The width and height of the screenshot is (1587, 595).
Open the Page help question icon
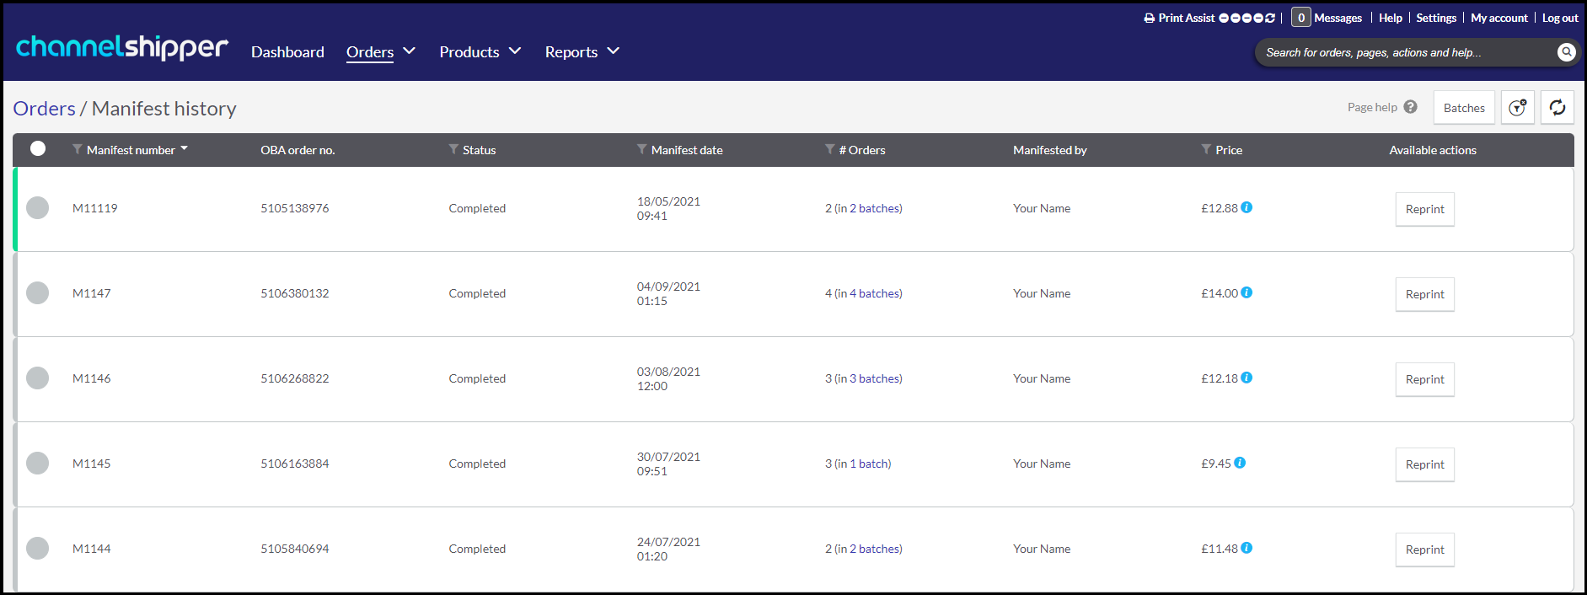click(x=1410, y=107)
